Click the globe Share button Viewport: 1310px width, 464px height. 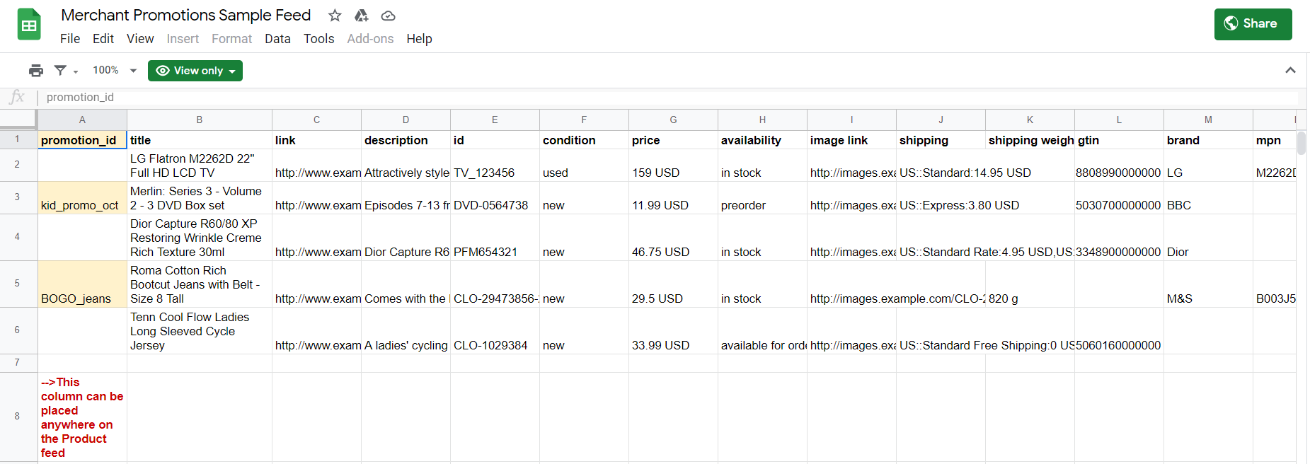point(1253,24)
